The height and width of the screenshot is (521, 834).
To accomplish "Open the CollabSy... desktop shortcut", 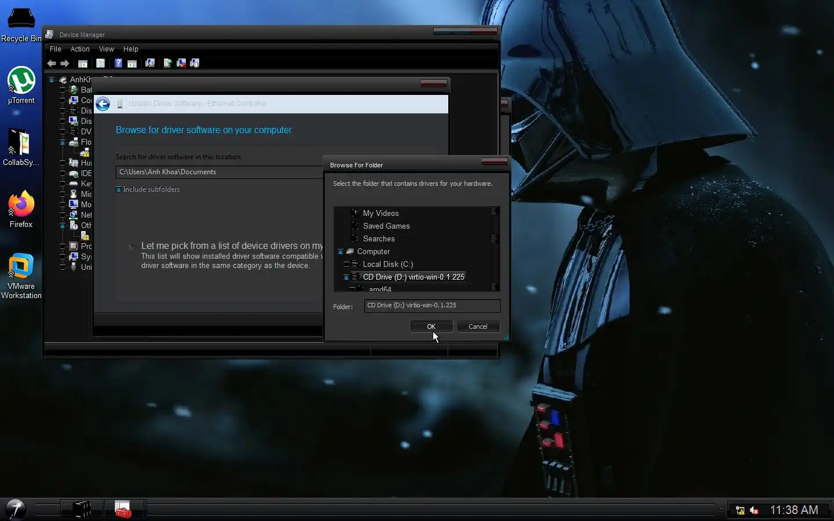I will (21, 147).
